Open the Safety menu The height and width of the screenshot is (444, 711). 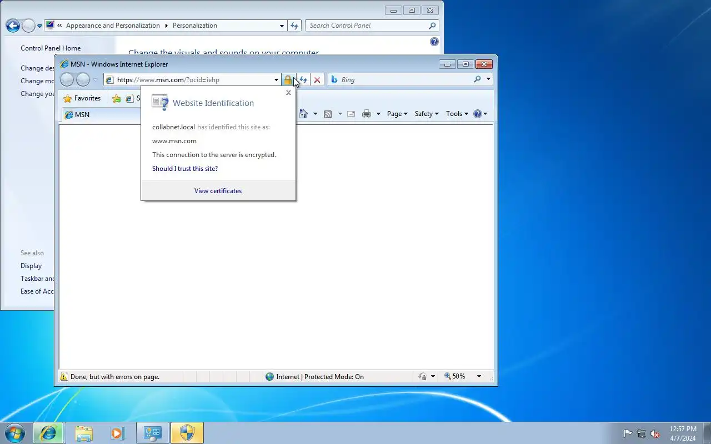pyautogui.click(x=427, y=114)
